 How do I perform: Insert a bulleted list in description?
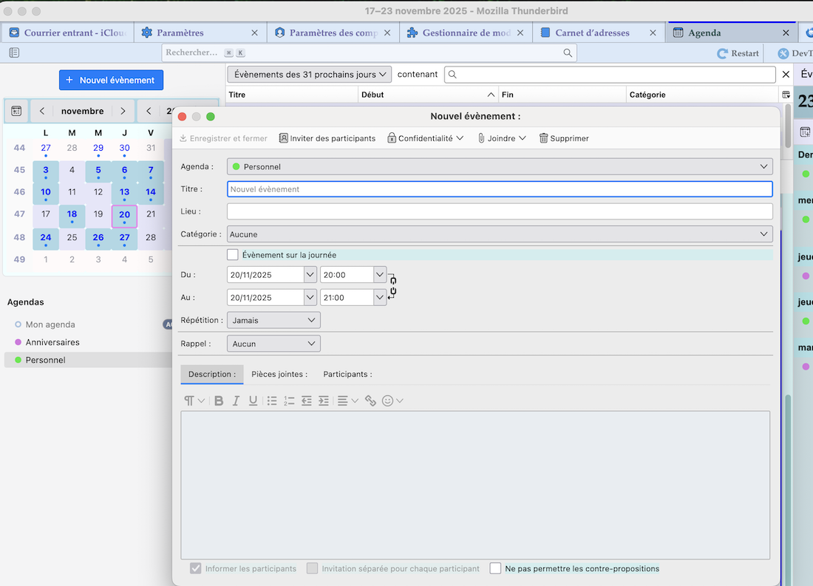[272, 401]
